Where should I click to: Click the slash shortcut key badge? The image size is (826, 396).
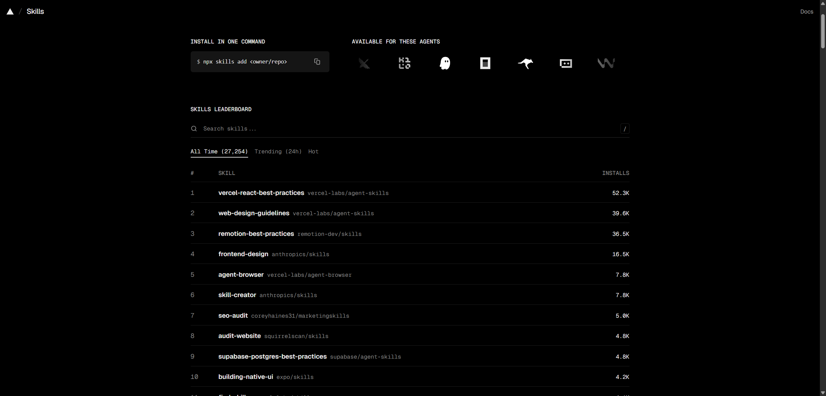pyautogui.click(x=625, y=129)
